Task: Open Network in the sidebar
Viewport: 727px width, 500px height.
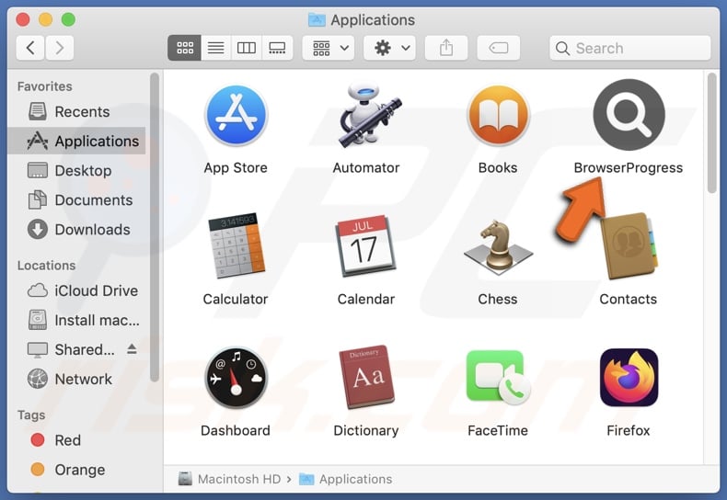Action: click(76, 380)
